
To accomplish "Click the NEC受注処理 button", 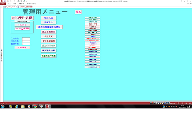I will pos(22,18).
